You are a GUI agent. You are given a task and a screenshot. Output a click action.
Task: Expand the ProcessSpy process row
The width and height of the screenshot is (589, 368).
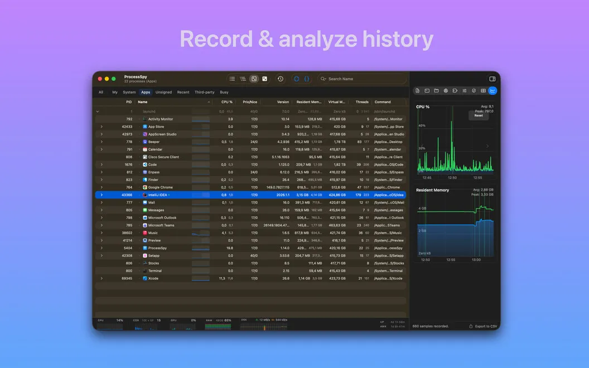102,248
